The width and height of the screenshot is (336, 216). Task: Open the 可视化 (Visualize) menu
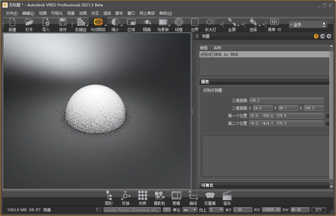click(57, 13)
